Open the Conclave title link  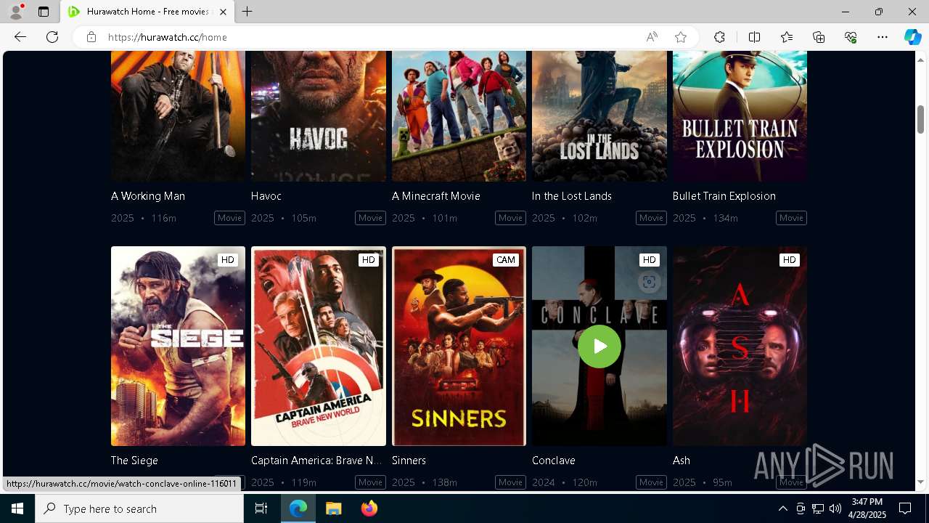(x=554, y=461)
